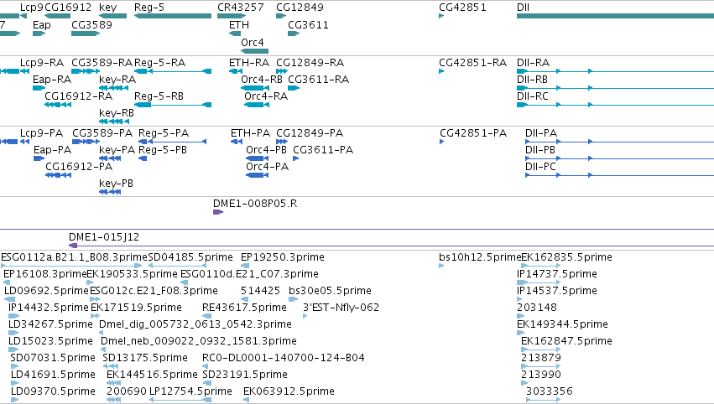
Task: Click the CG3611 gene label
Action: (x=308, y=25)
